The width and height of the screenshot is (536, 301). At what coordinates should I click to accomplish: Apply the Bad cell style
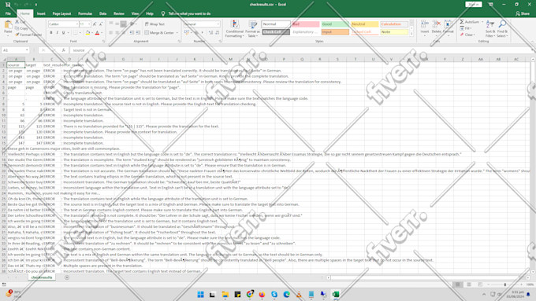point(306,24)
